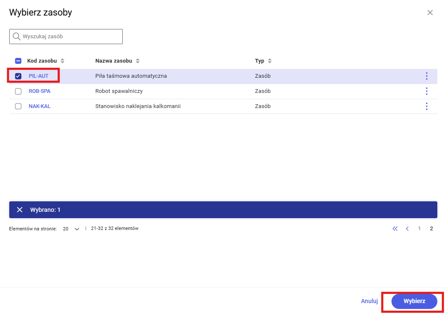This screenshot has width=447, height=314.
Task: Open the three-dot menu for NAK-KAL row
Action: (x=426, y=106)
